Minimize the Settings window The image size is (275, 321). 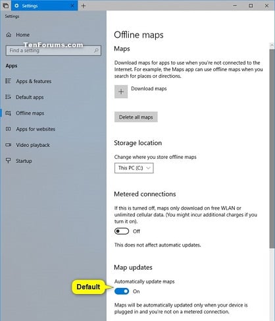pyautogui.click(x=235, y=6)
